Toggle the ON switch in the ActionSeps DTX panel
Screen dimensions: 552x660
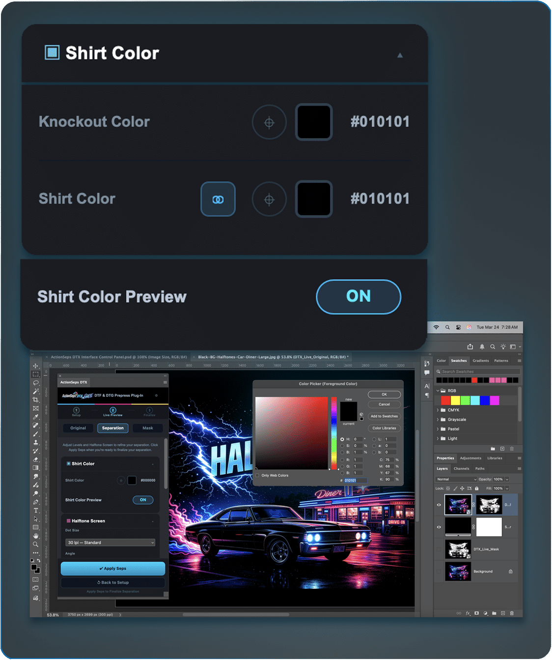point(143,500)
